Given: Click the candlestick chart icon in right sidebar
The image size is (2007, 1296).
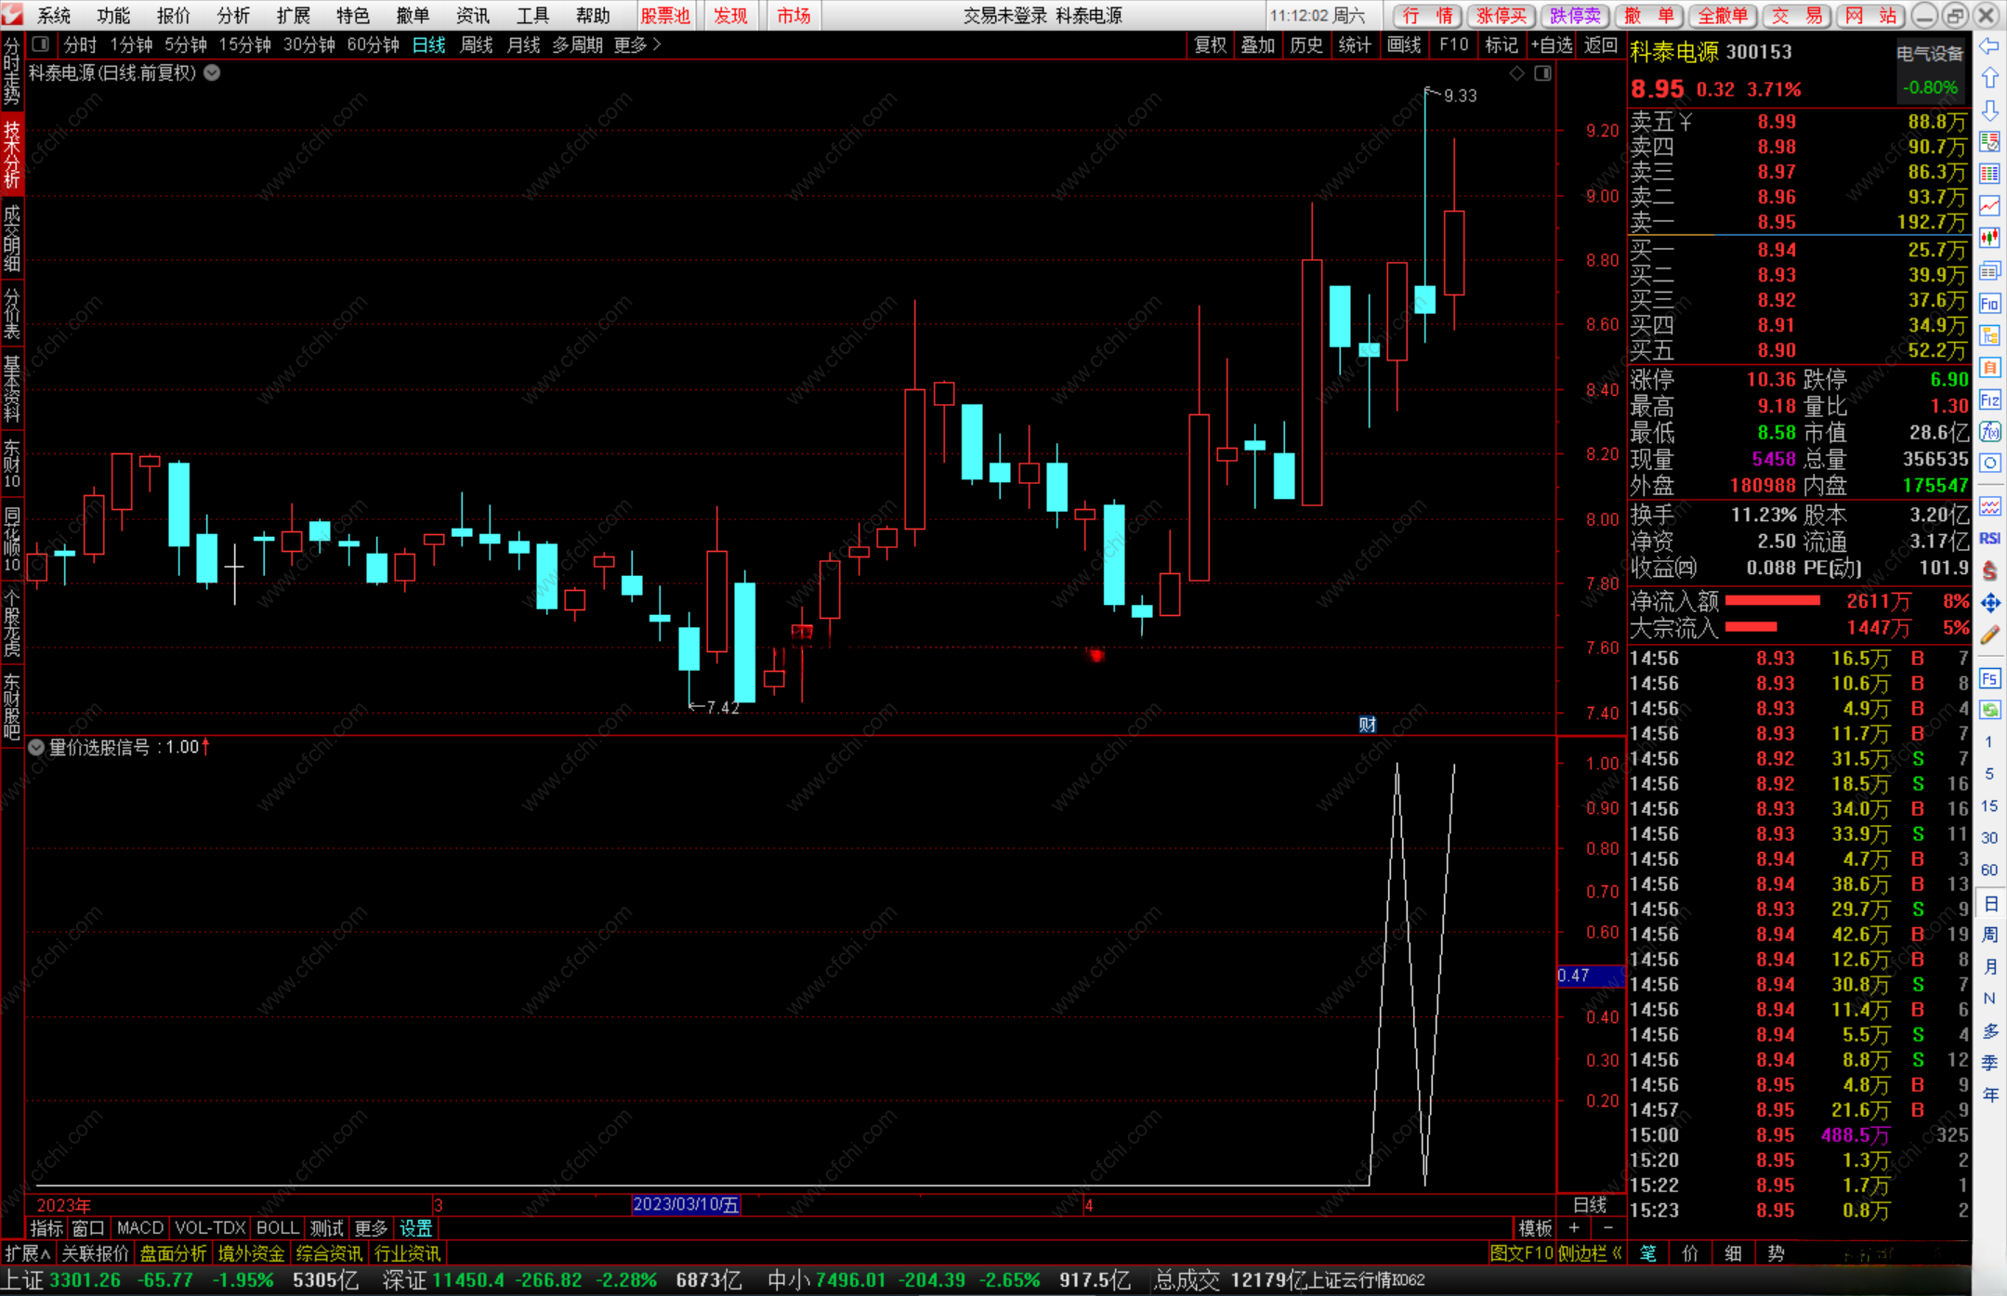Looking at the screenshot, I should point(1989,238).
